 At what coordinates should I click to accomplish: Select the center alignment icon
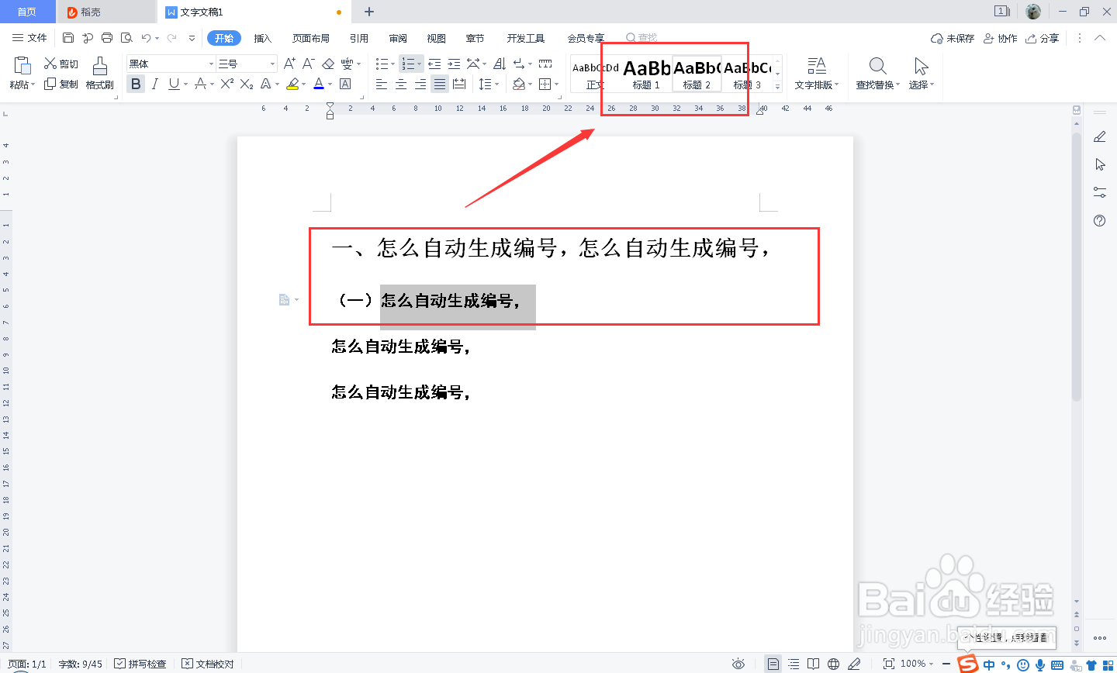(x=400, y=84)
